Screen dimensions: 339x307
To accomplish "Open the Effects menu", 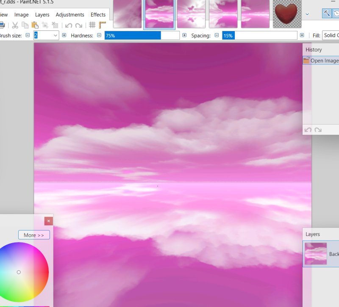I will tap(98, 14).
